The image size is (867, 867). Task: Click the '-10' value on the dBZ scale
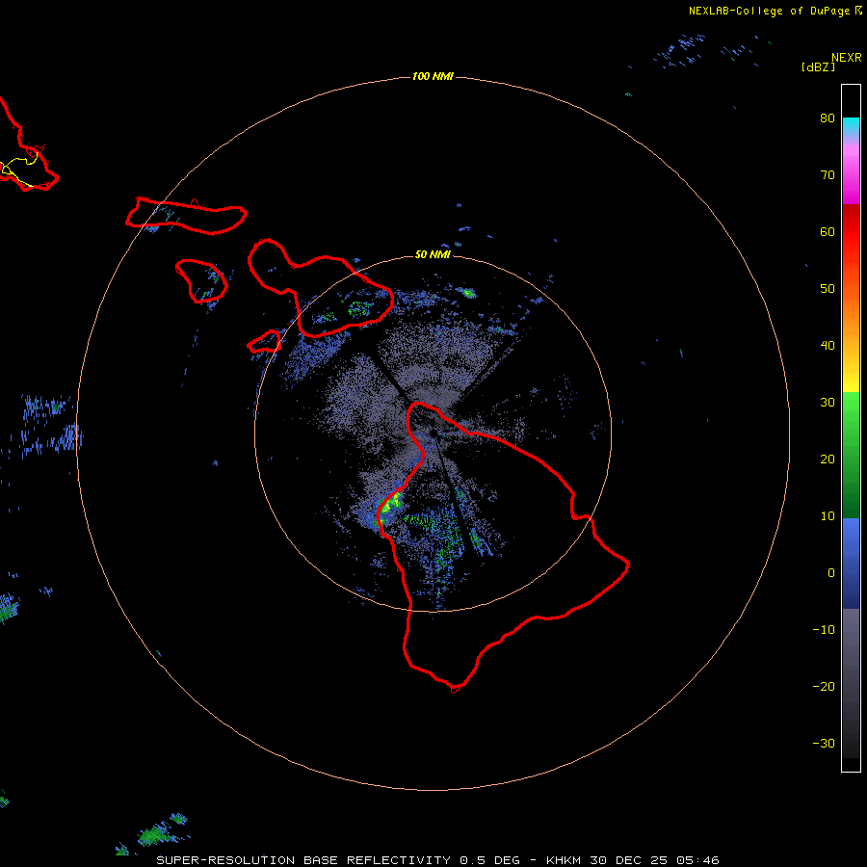pos(824,630)
